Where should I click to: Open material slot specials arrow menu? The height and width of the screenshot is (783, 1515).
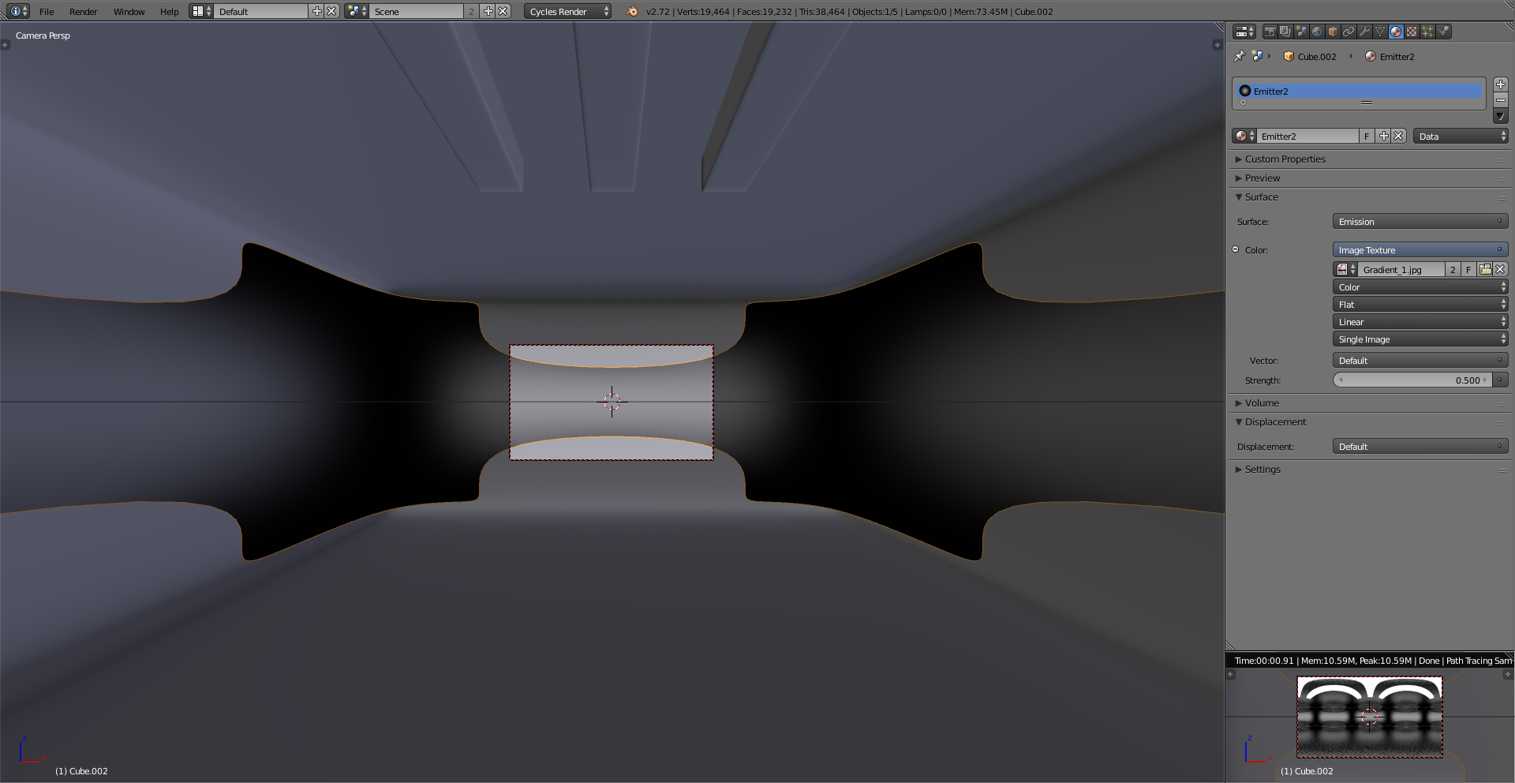[1501, 116]
